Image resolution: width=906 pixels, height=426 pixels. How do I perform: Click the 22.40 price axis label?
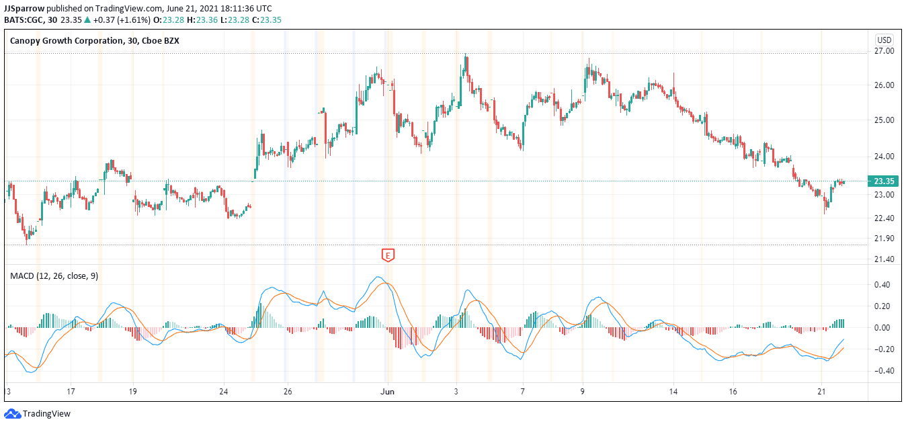click(x=884, y=218)
